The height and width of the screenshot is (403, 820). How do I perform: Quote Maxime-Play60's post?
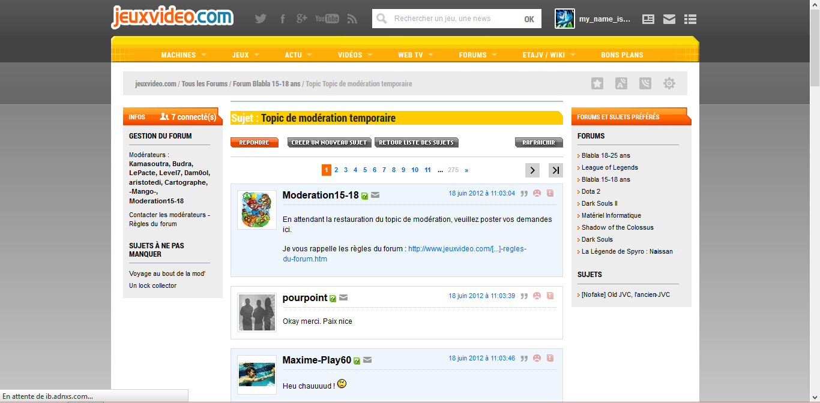point(524,359)
